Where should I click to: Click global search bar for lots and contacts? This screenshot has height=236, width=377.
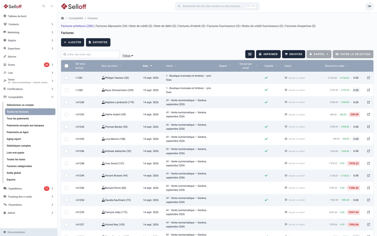pos(217,6)
